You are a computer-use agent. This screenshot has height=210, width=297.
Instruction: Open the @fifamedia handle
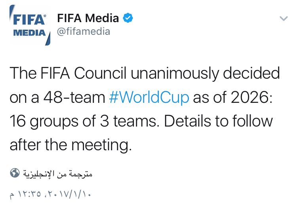(x=83, y=32)
